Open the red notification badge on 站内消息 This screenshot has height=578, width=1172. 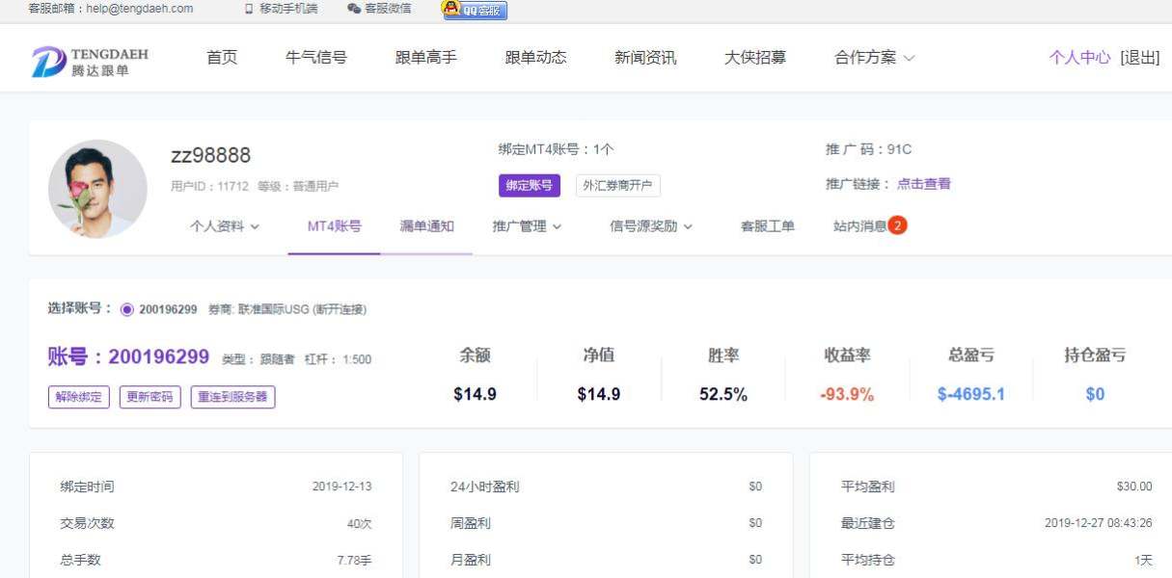pyautogui.click(x=897, y=226)
